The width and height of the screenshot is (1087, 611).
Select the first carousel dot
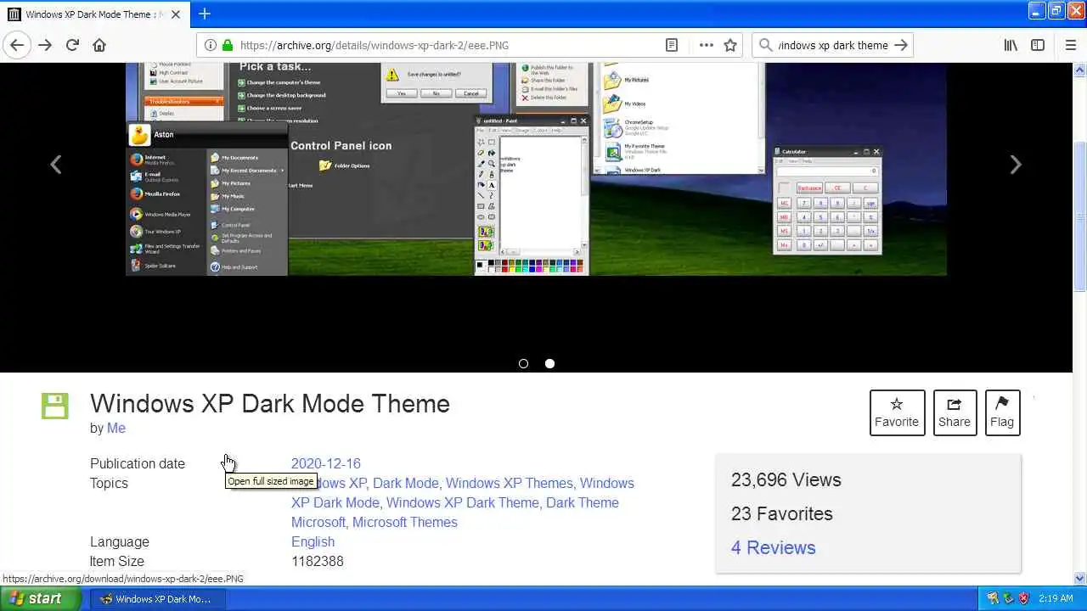coord(523,363)
